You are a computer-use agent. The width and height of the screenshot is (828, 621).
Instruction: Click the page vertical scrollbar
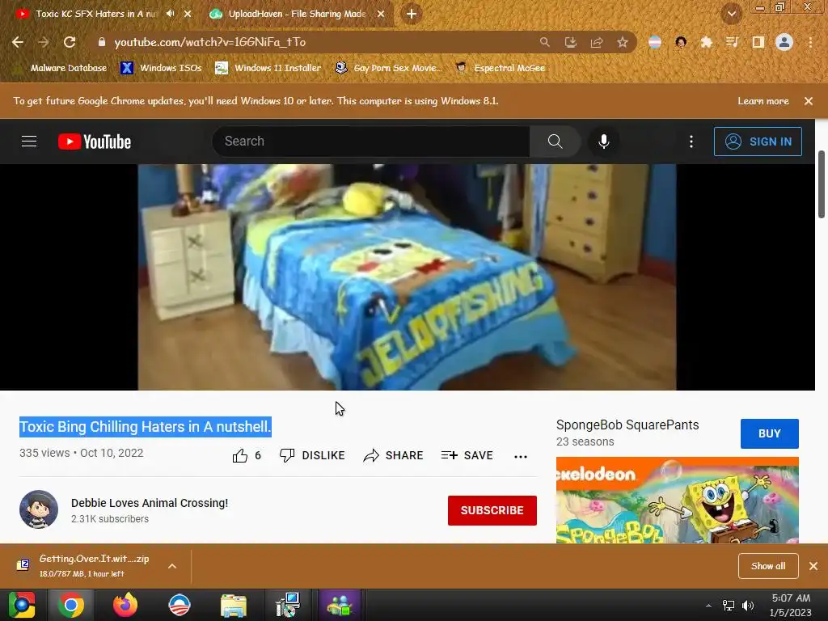coord(822,184)
